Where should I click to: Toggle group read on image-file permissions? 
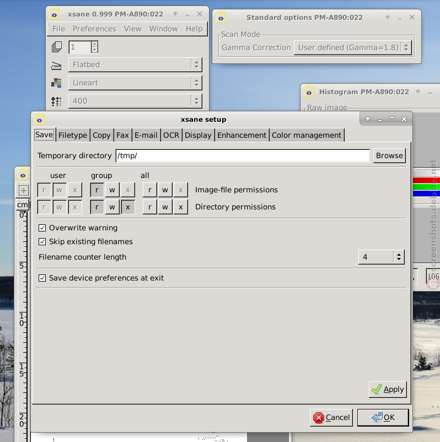coord(97,190)
